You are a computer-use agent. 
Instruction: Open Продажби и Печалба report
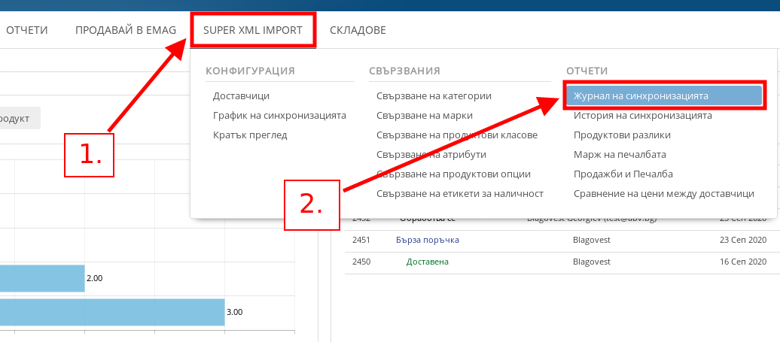[623, 174]
